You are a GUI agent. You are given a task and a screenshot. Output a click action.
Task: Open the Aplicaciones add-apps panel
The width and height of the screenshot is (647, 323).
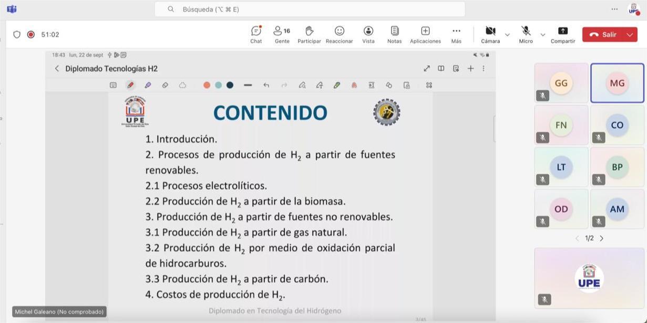(425, 34)
